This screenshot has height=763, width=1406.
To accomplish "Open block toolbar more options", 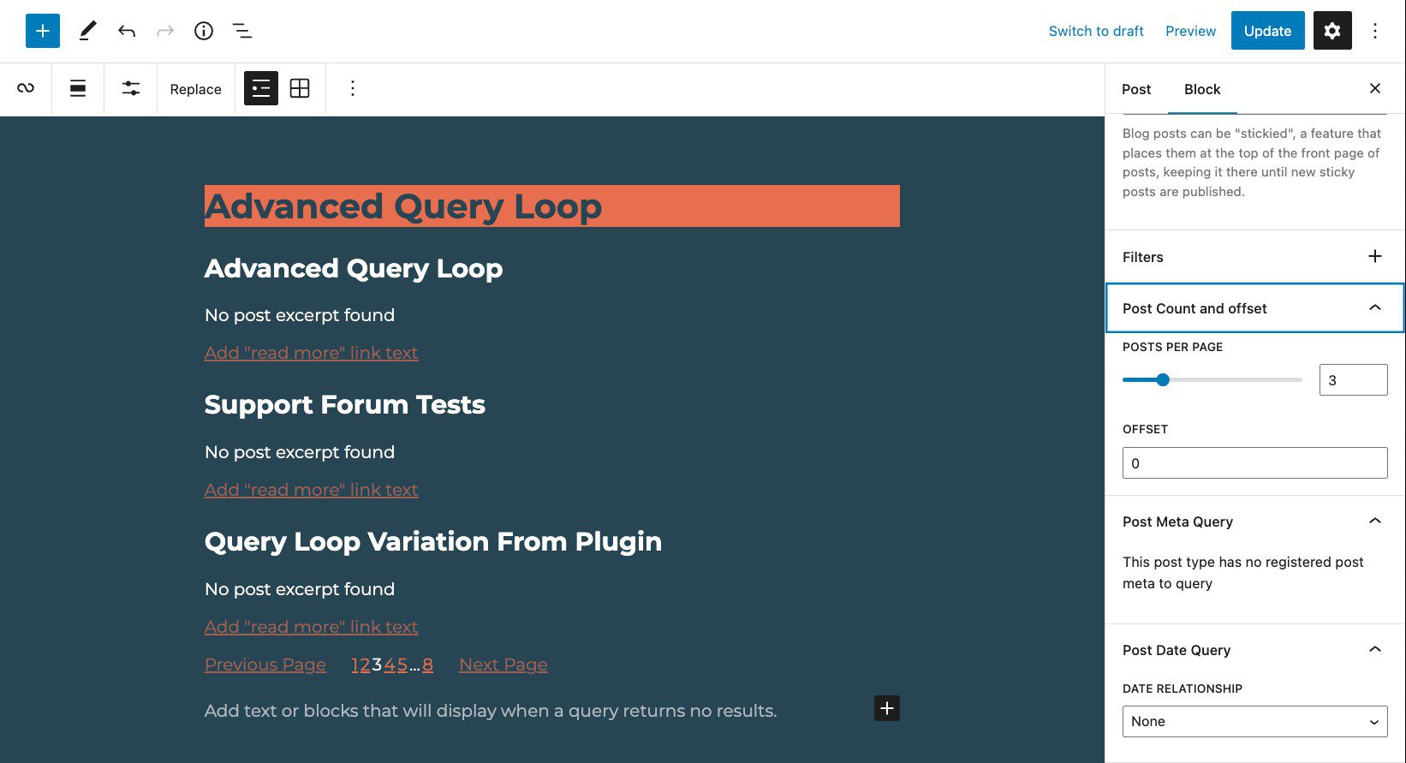I will pos(352,88).
